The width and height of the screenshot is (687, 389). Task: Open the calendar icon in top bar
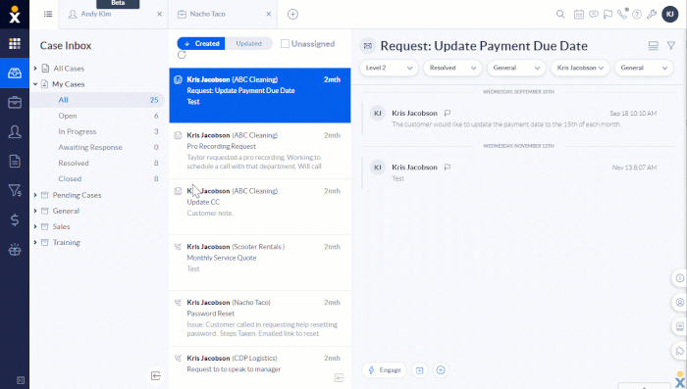[x=579, y=14]
